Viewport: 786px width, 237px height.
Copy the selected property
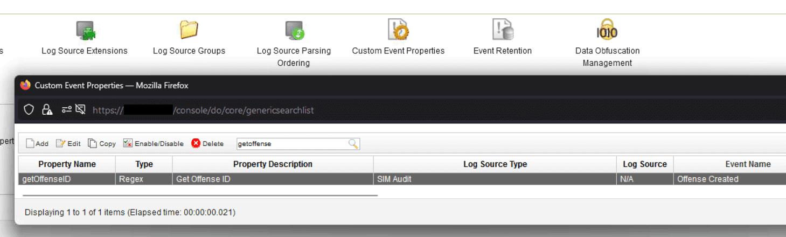[x=102, y=143]
